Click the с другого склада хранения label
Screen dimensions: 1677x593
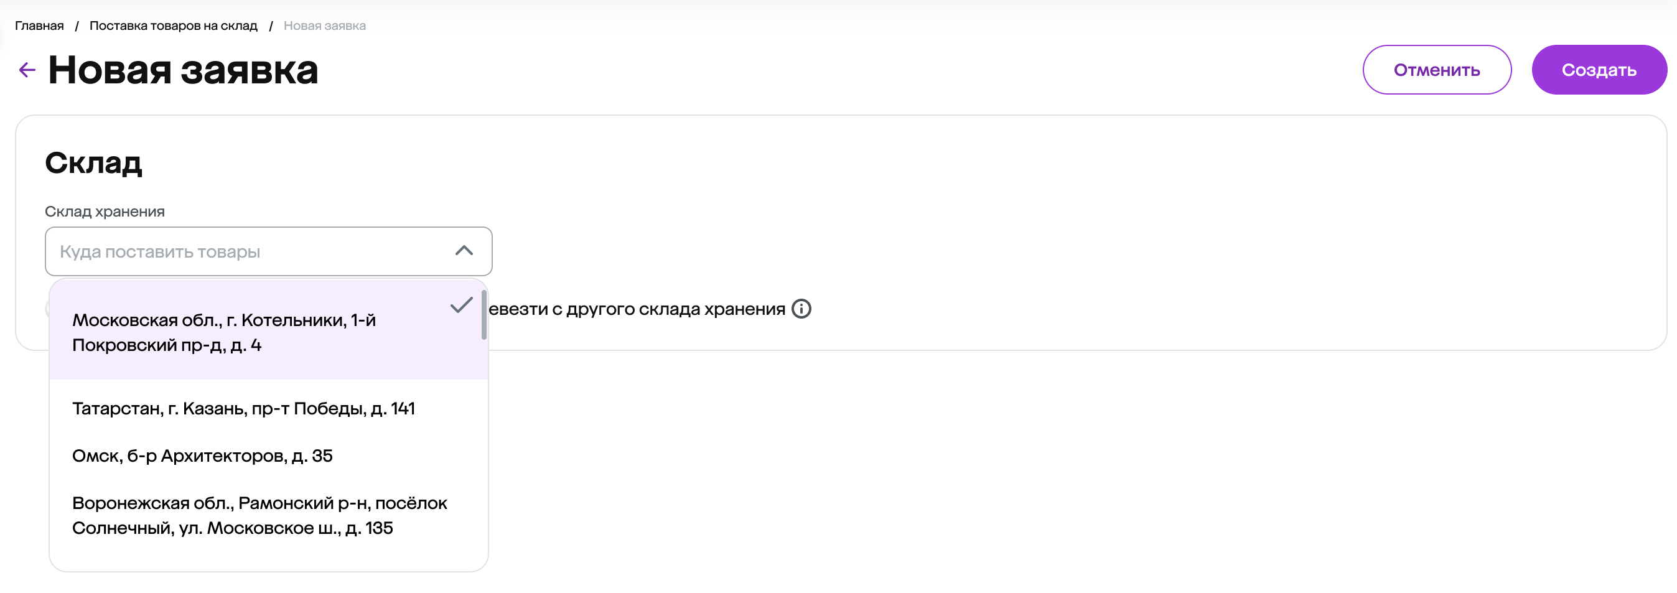(637, 309)
